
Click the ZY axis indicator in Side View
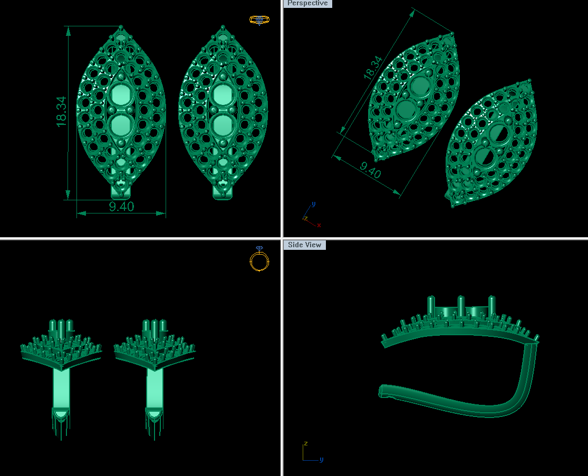pos(313,452)
